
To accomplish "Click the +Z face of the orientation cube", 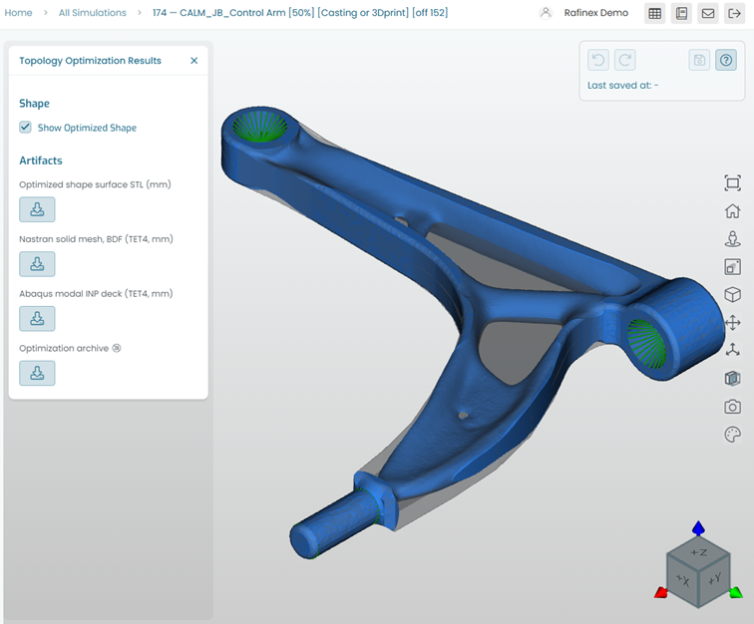I will pos(699,553).
